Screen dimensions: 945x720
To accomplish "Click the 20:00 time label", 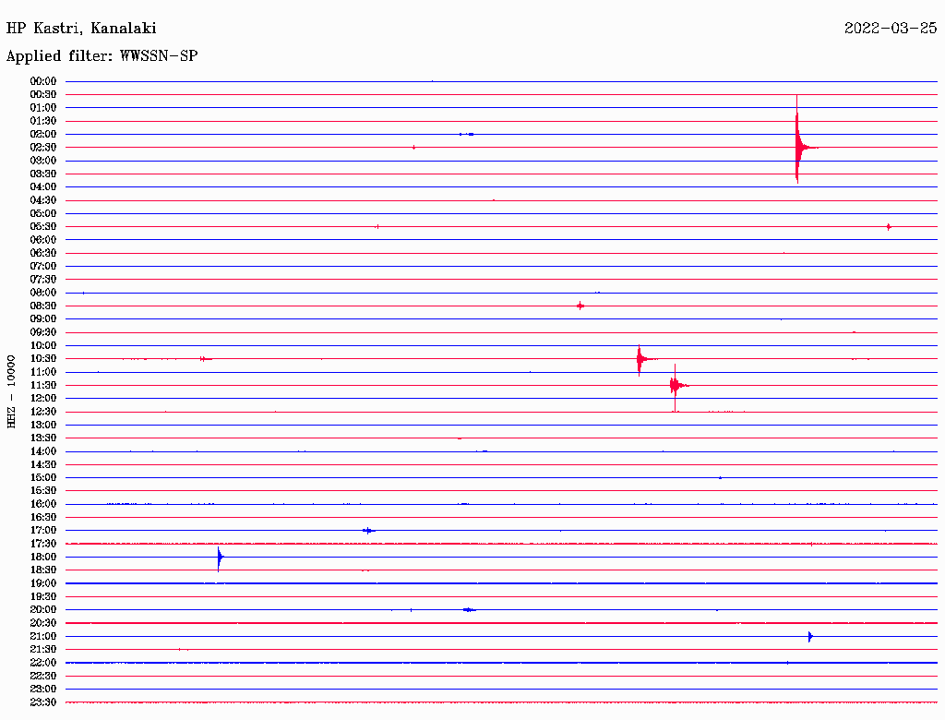I will pos(43,609).
